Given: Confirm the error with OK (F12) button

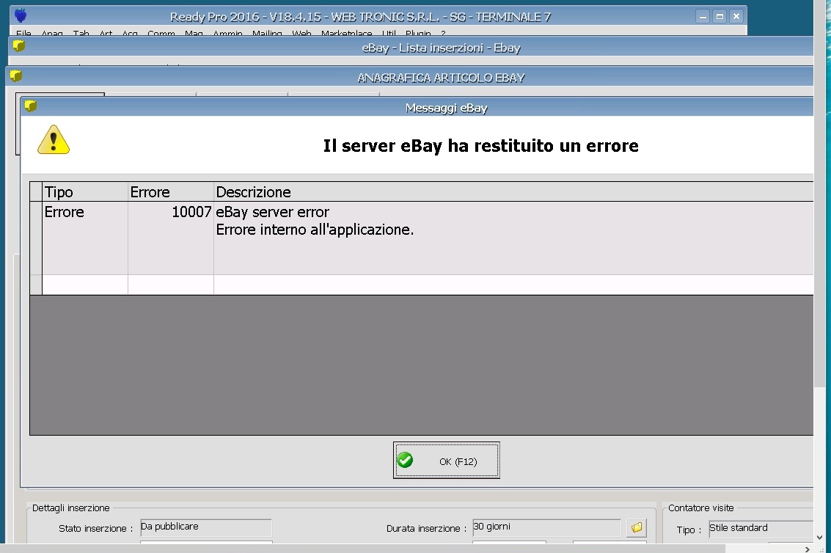Looking at the screenshot, I should point(446,460).
